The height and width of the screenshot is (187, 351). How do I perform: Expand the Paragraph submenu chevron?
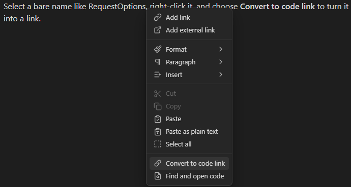pyautogui.click(x=221, y=62)
